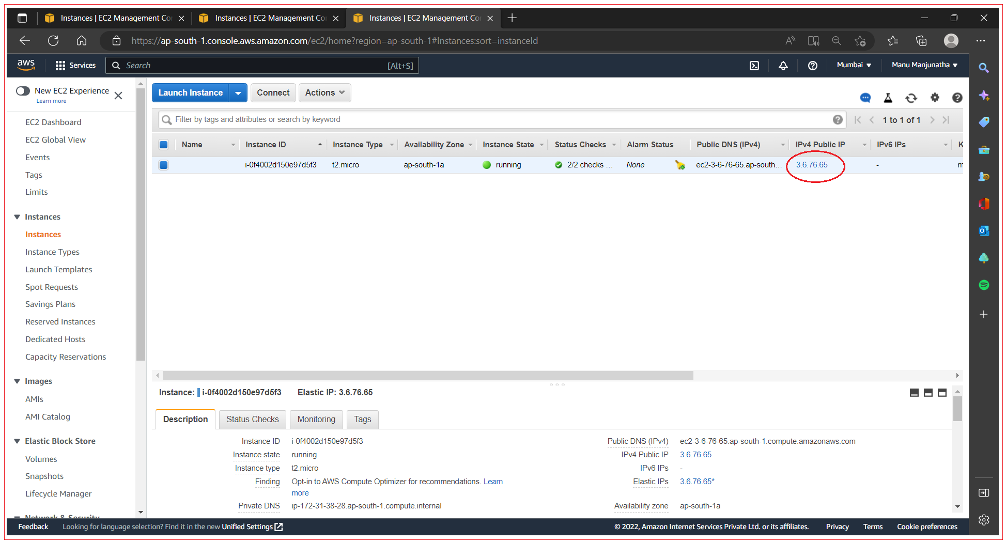Image resolution: width=1006 pixels, height=542 pixels.
Task: Open Edge Copilot sparkle icon
Action: tap(984, 95)
